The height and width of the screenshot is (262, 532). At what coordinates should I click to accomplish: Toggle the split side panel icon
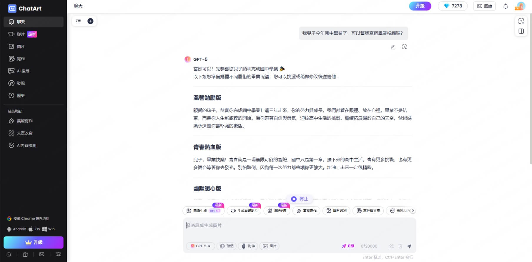coord(521,31)
